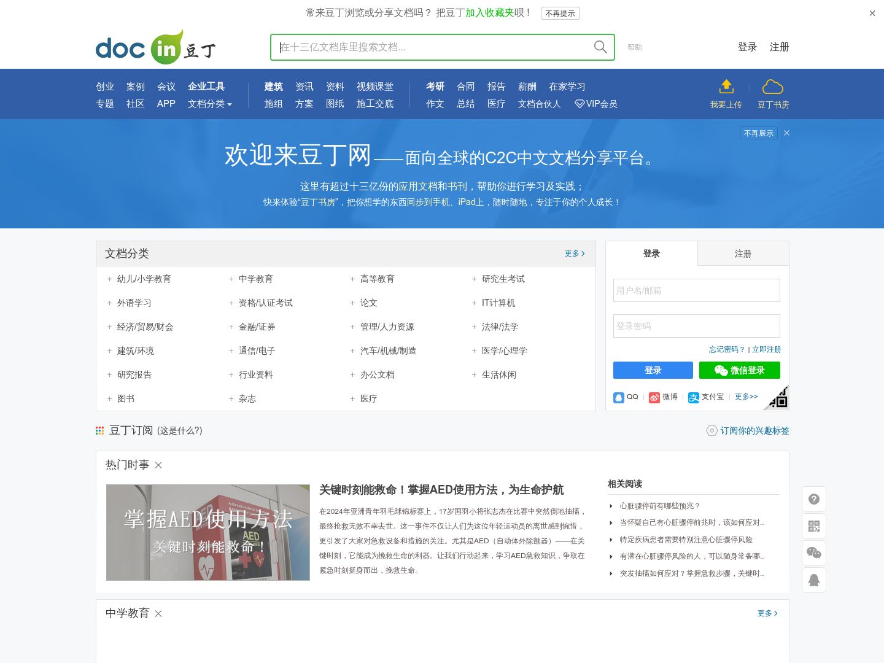
Task: Open the 关键时刻能救命 article headline
Action: [x=441, y=490]
